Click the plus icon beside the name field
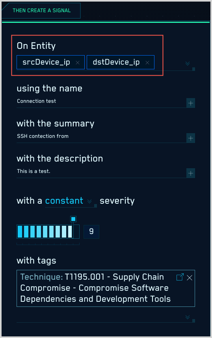 click(x=191, y=103)
